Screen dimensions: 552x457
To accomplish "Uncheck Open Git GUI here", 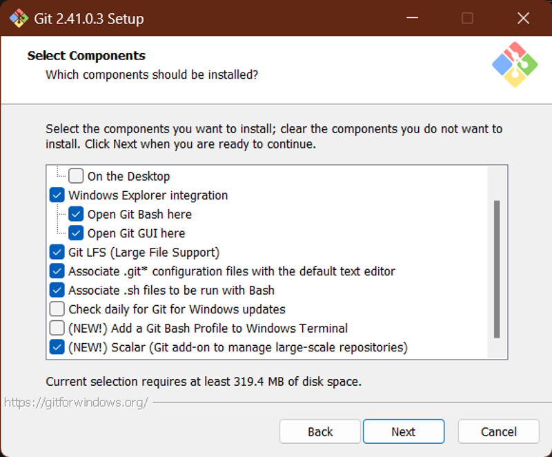I will tap(76, 233).
